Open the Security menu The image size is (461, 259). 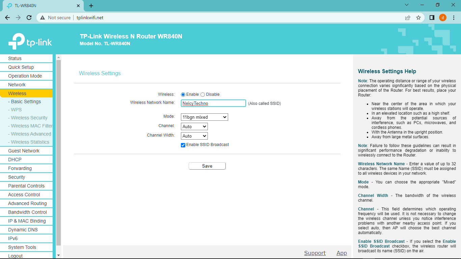tap(26, 177)
